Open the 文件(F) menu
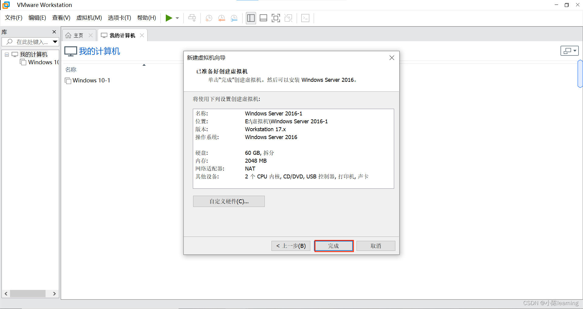Screen dimensions: 583x309 pyautogui.click(x=14, y=18)
